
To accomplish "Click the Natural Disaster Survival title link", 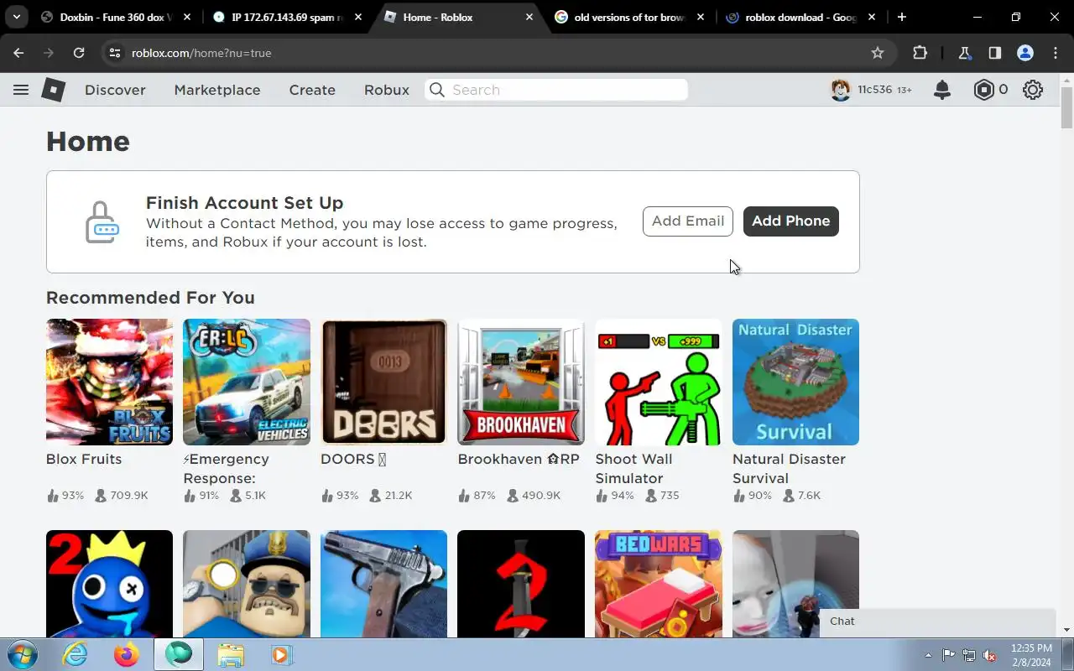I will click(x=789, y=468).
